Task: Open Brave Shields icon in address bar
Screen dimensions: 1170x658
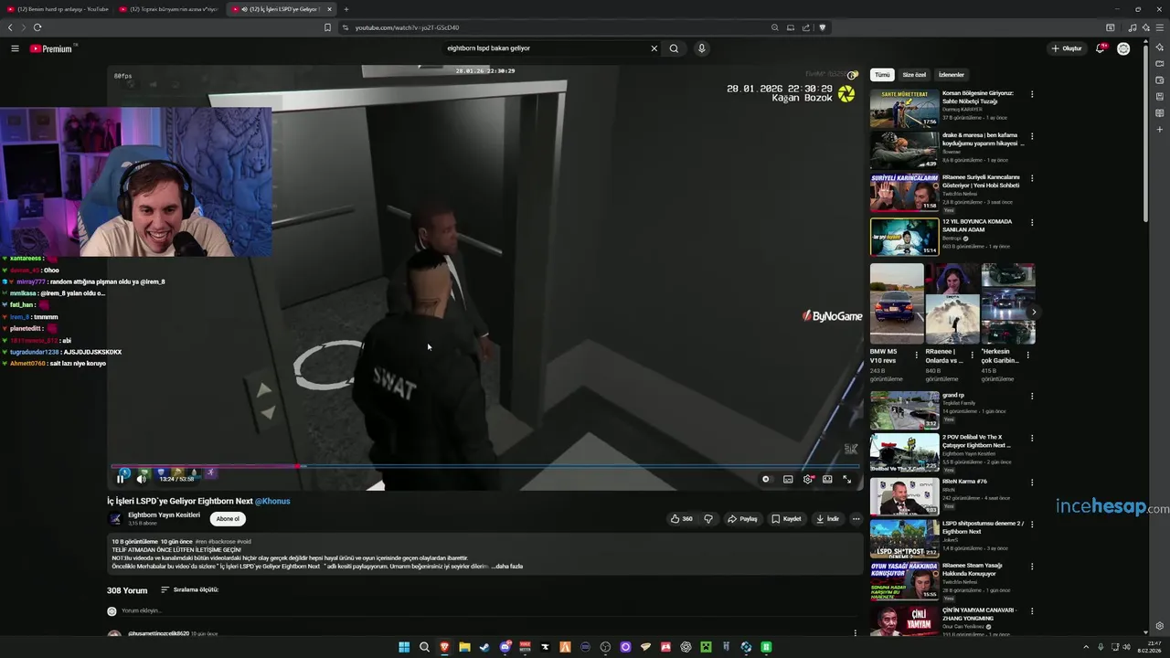Action: tap(822, 27)
